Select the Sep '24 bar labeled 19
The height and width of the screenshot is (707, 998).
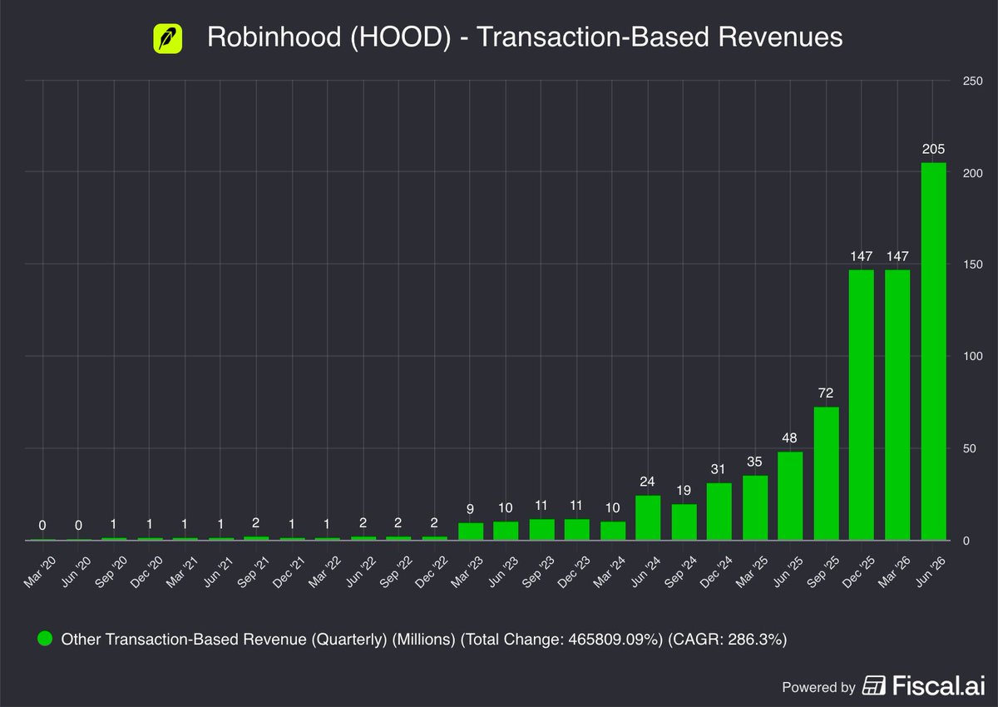point(684,522)
